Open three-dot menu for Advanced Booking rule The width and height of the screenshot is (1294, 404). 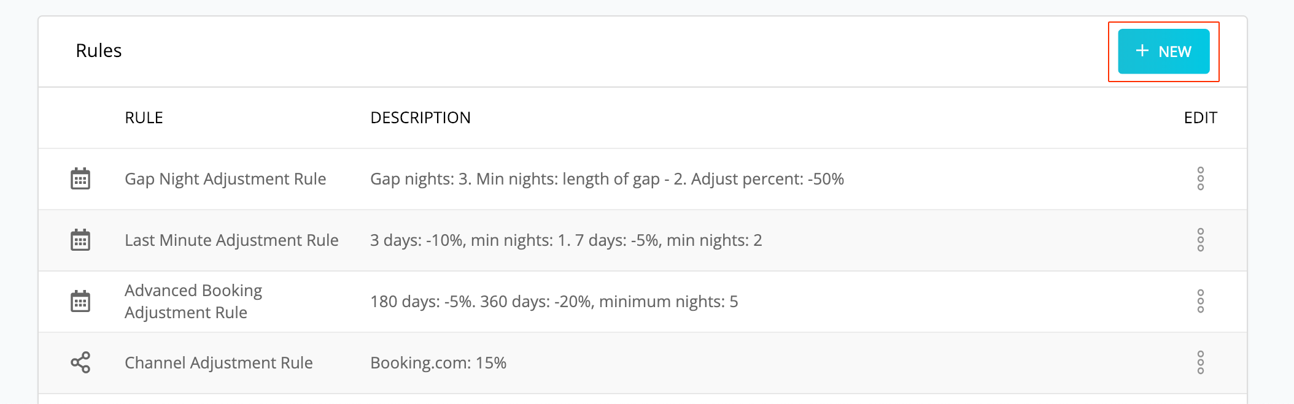pos(1200,301)
